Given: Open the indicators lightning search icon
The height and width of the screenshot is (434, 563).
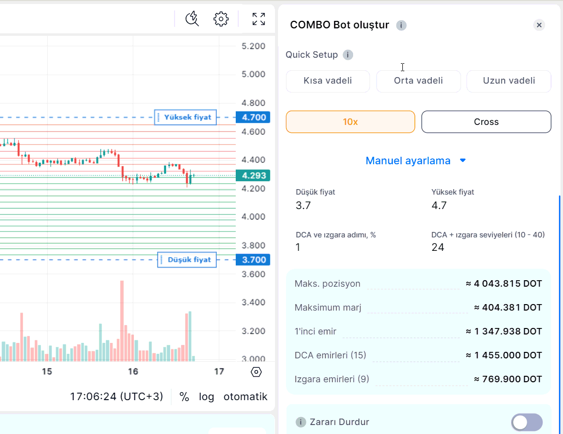Looking at the screenshot, I should [x=192, y=19].
